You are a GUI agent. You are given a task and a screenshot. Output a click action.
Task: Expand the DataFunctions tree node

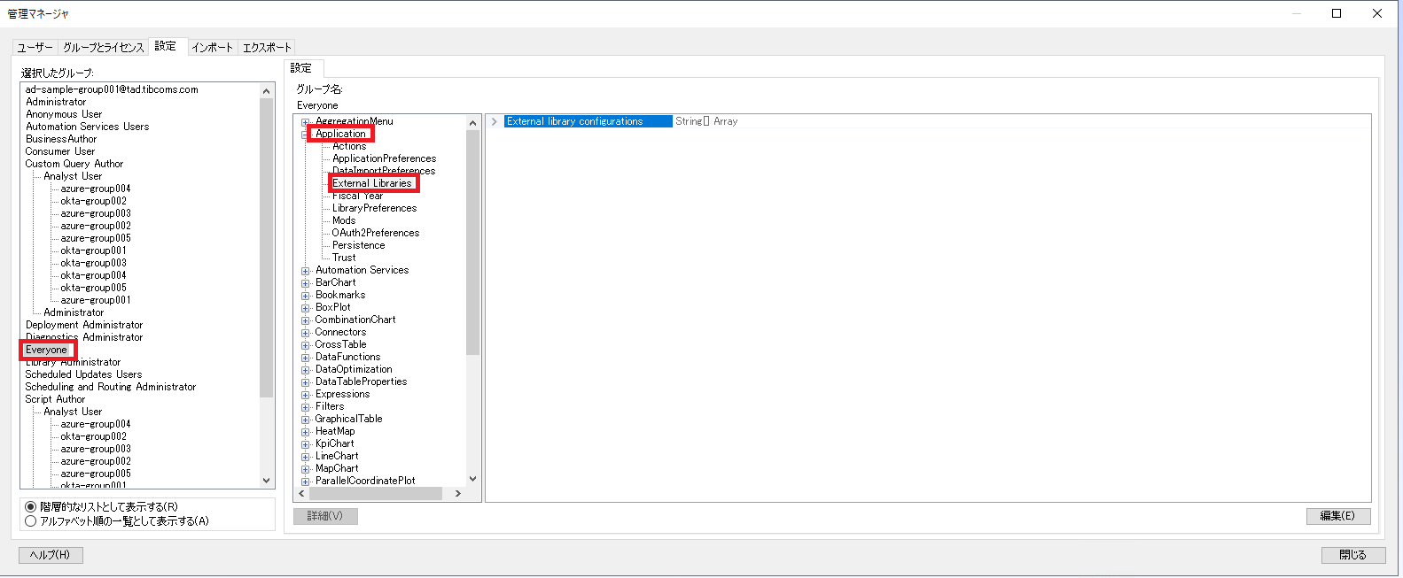pos(306,358)
